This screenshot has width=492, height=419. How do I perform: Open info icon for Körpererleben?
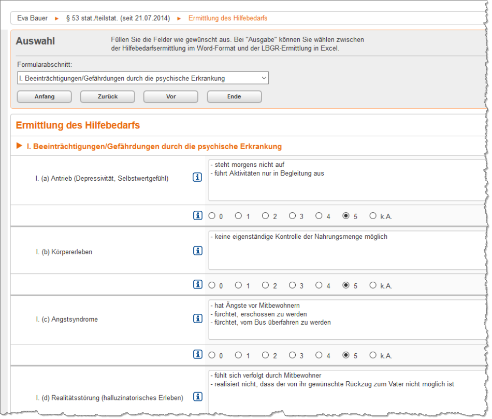pyautogui.click(x=197, y=251)
